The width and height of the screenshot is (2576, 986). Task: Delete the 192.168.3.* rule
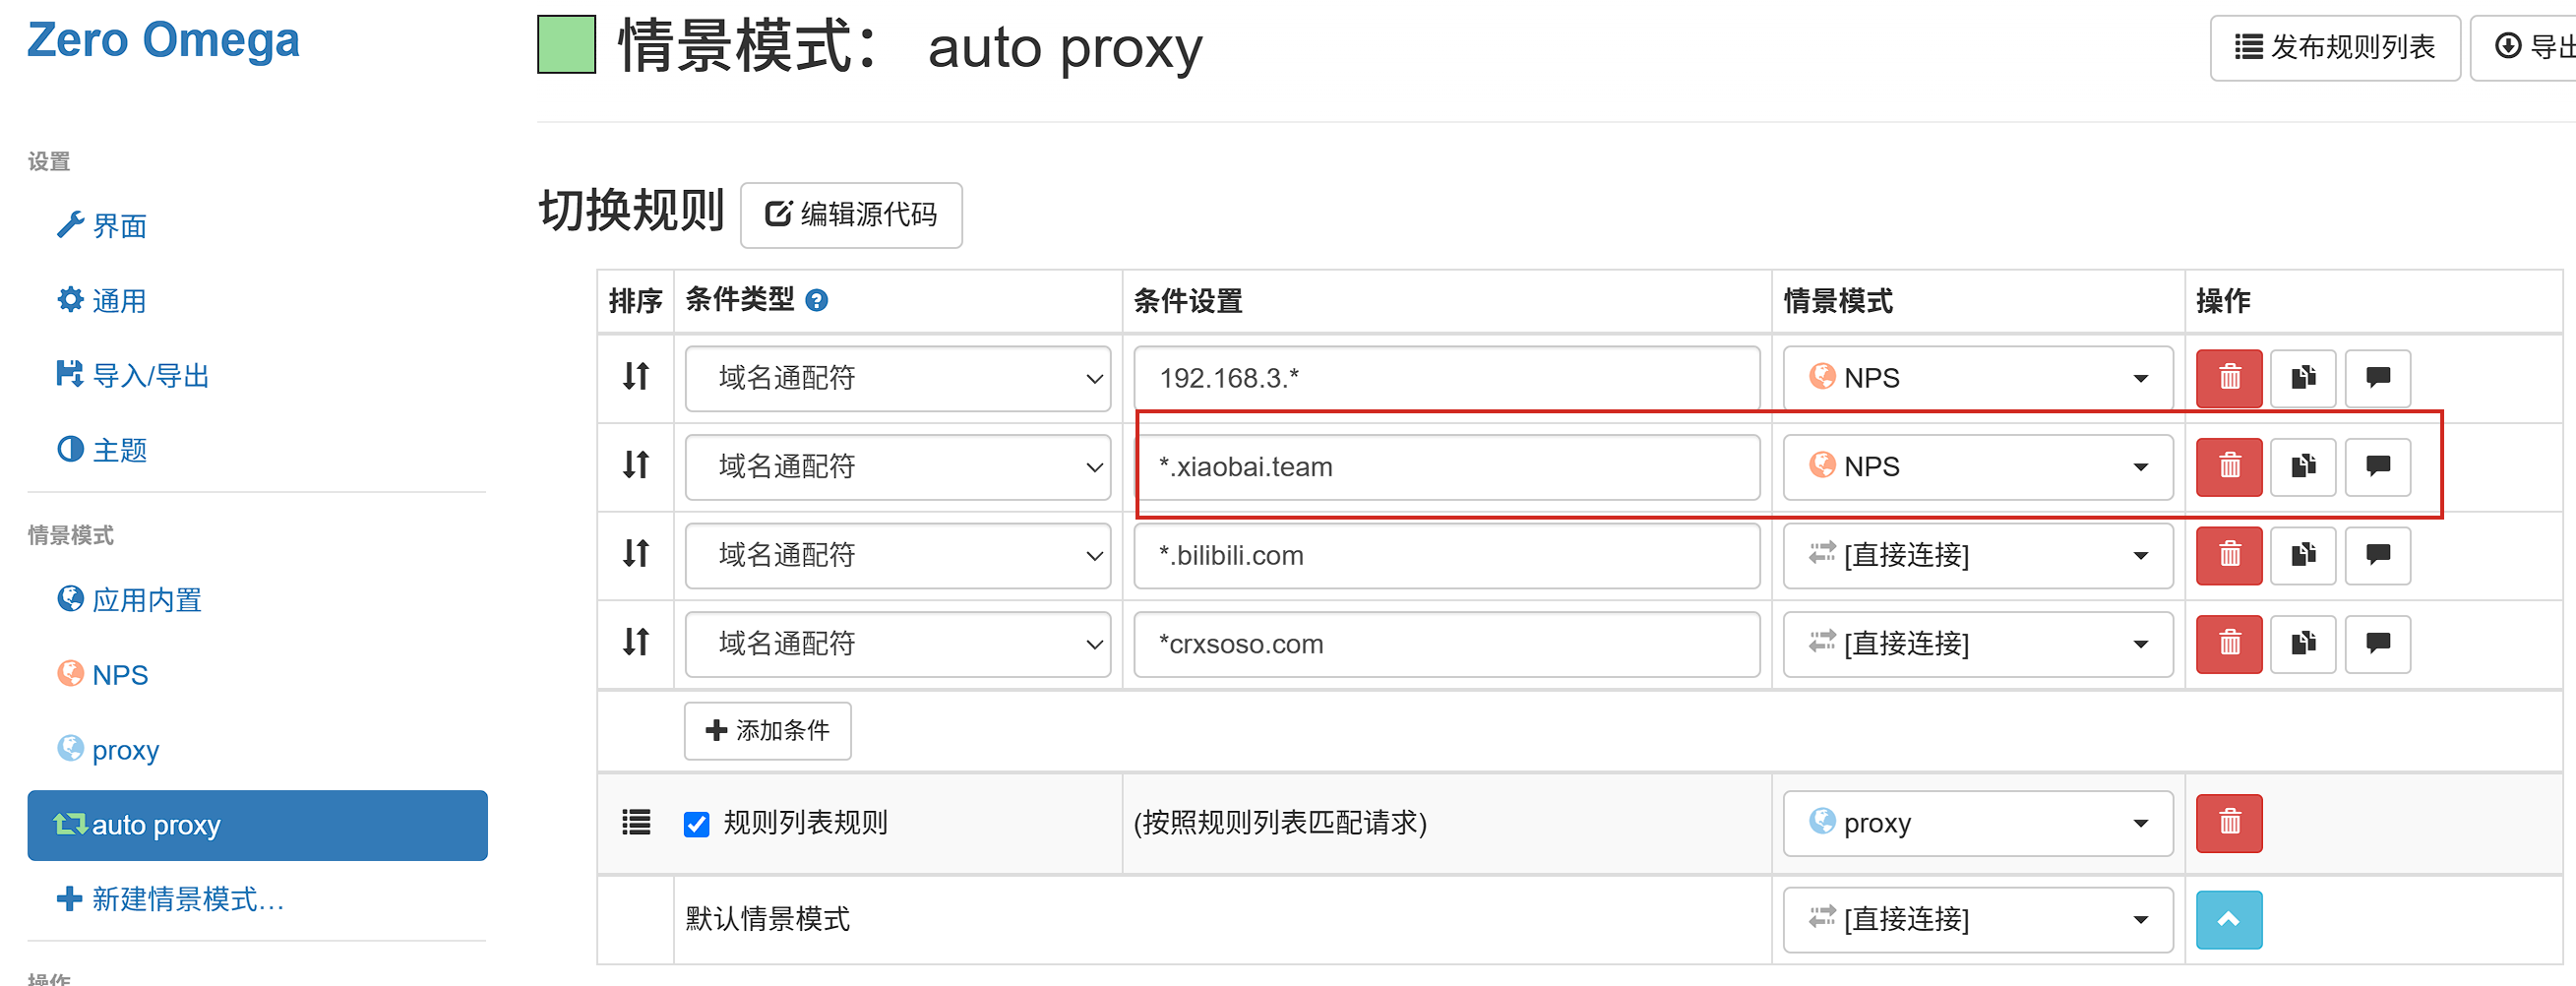[2228, 378]
